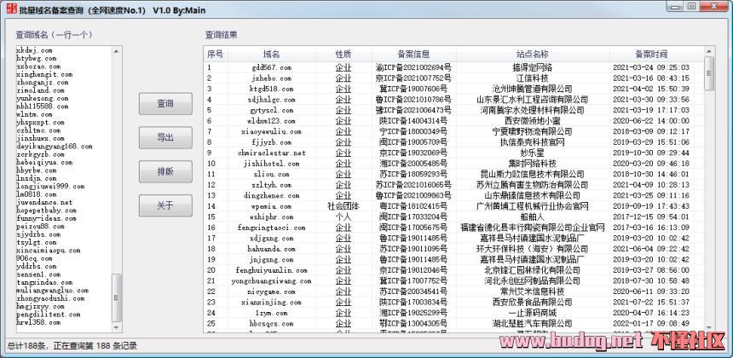Select xiaoyewuliu.com result row
This screenshot has width=733, height=358.
pos(453,131)
